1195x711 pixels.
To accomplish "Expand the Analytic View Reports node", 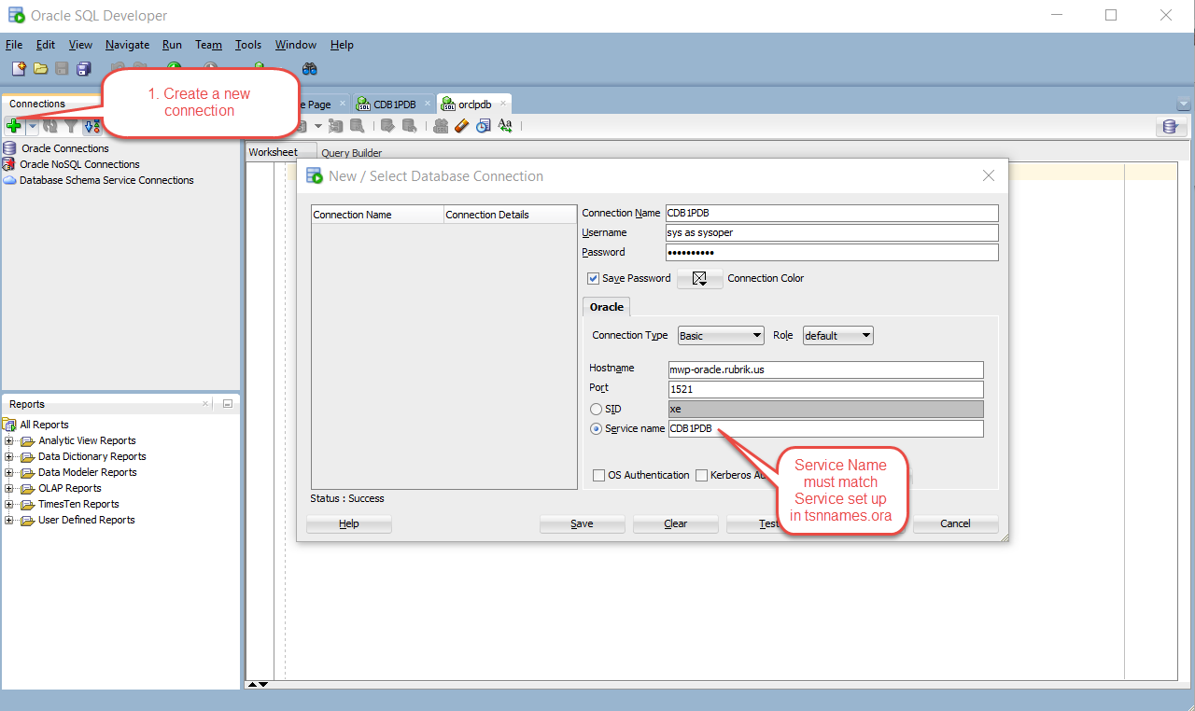I will pos(9,440).
